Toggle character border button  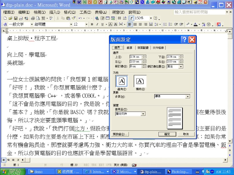point(110,24)
